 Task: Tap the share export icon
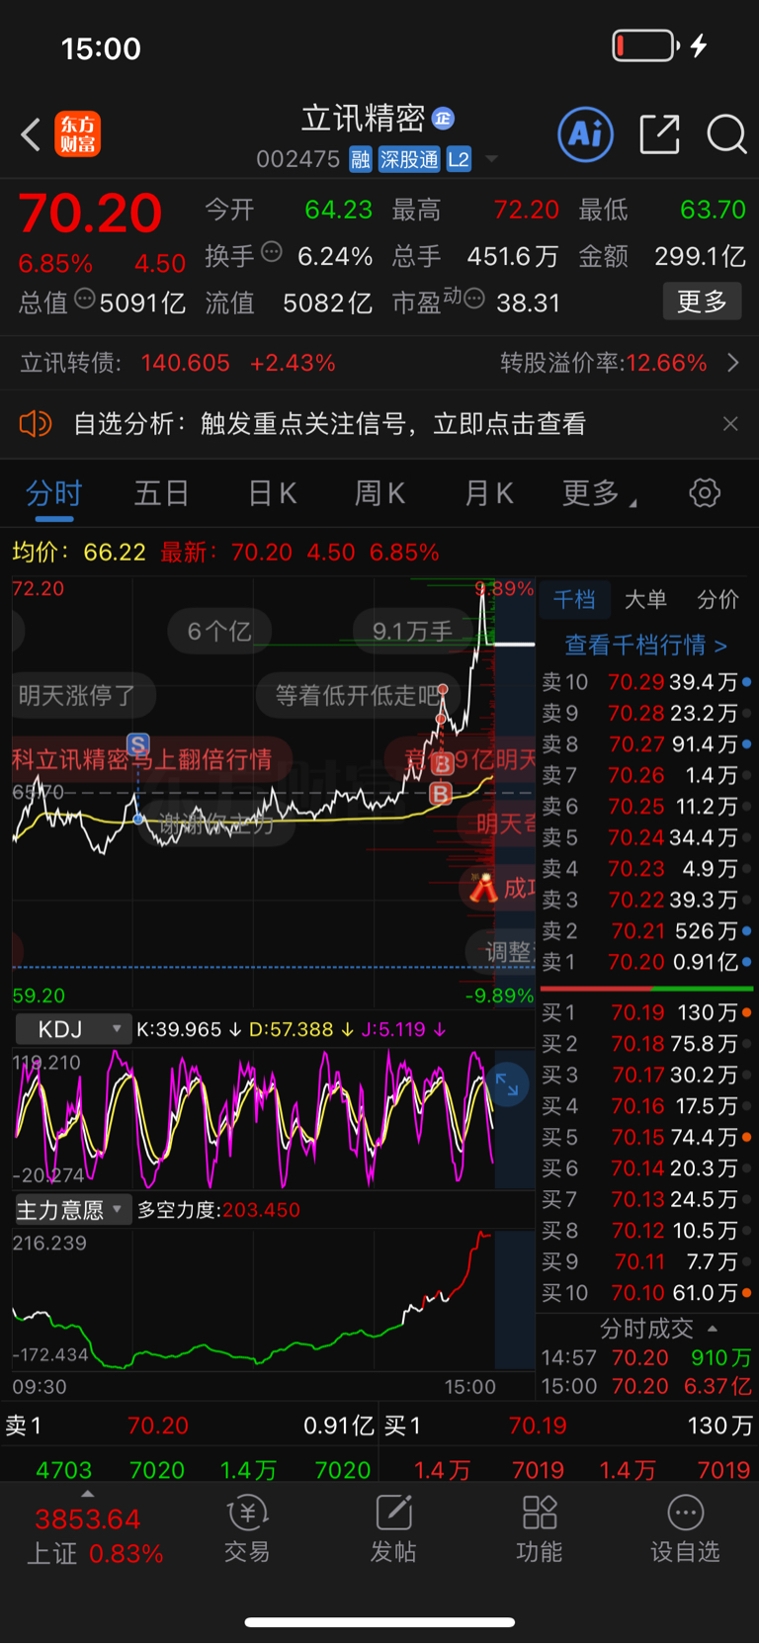(659, 134)
